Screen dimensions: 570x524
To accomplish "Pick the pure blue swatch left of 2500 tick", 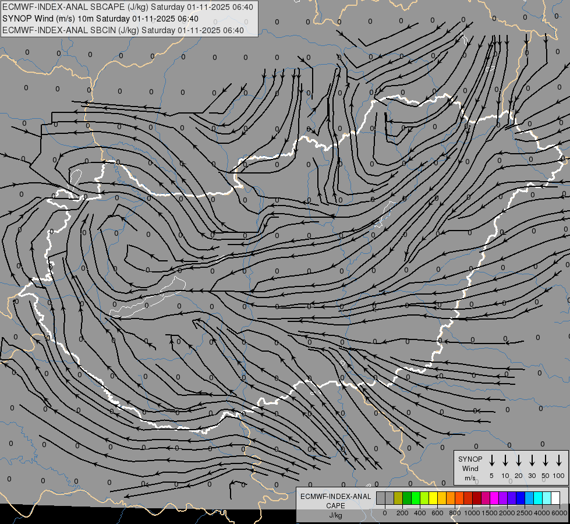I will click(520, 498).
